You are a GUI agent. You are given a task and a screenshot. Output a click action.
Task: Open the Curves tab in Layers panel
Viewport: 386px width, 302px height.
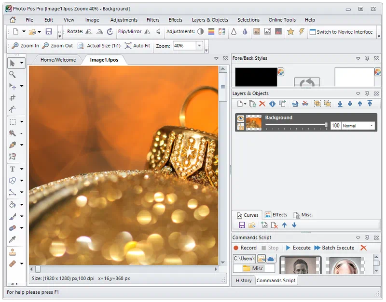click(x=248, y=215)
